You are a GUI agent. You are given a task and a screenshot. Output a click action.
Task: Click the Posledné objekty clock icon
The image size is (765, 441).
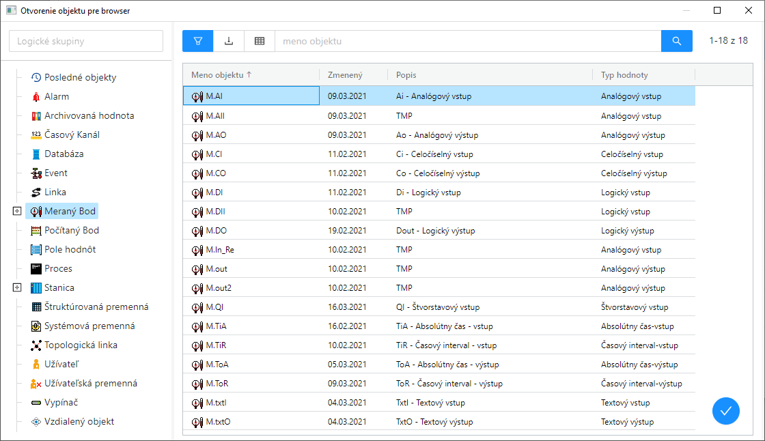tap(36, 78)
